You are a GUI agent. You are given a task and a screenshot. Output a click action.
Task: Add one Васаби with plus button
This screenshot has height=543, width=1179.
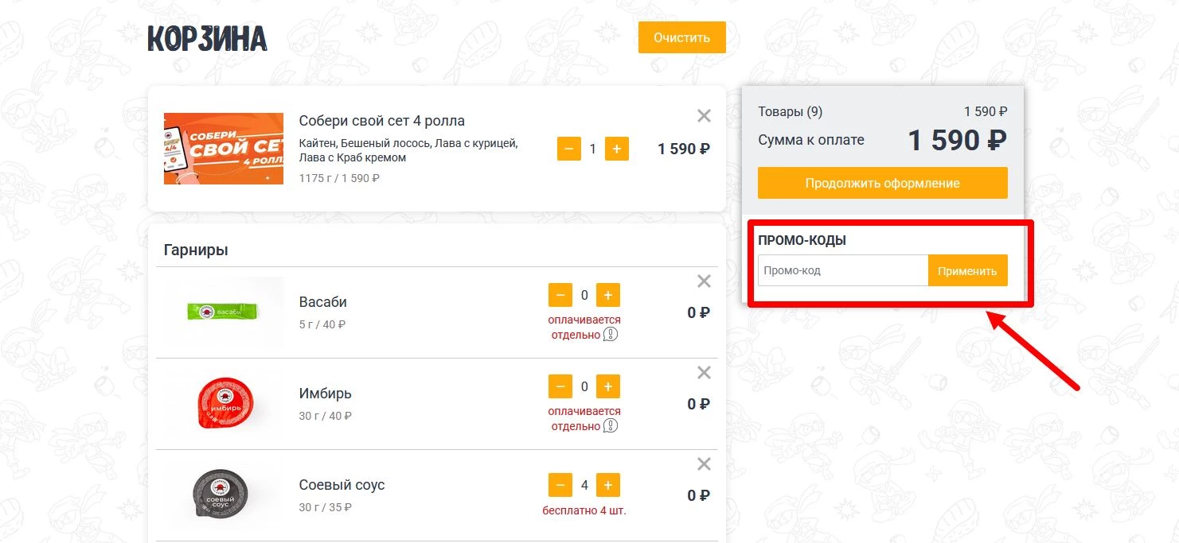coord(608,296)
